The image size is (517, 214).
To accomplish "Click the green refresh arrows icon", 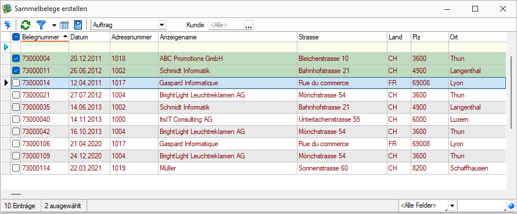I will pyautogui.click(x=26, y=25).
